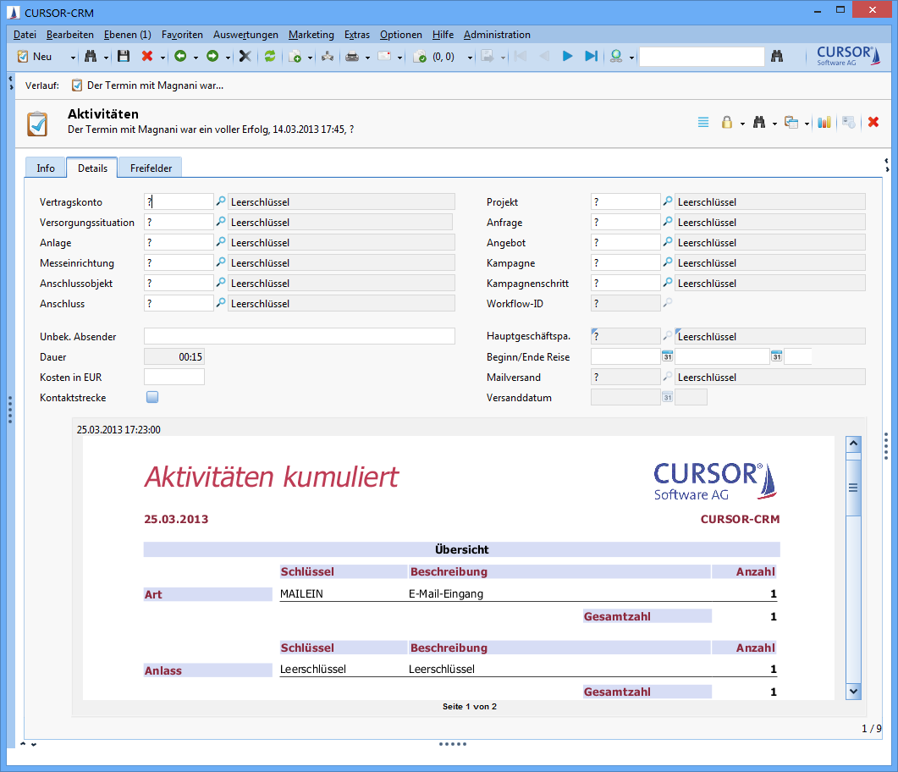Click the green refresh arrows icon
Screen dimensions: 898x772
pyautogui.click(x=270, y=57)
